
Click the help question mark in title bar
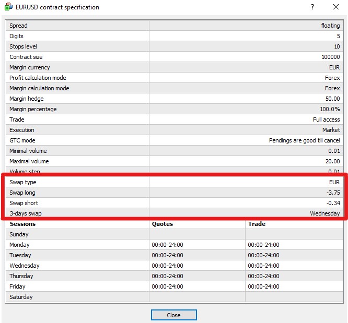pyautogui.click(x=312, y=7)
